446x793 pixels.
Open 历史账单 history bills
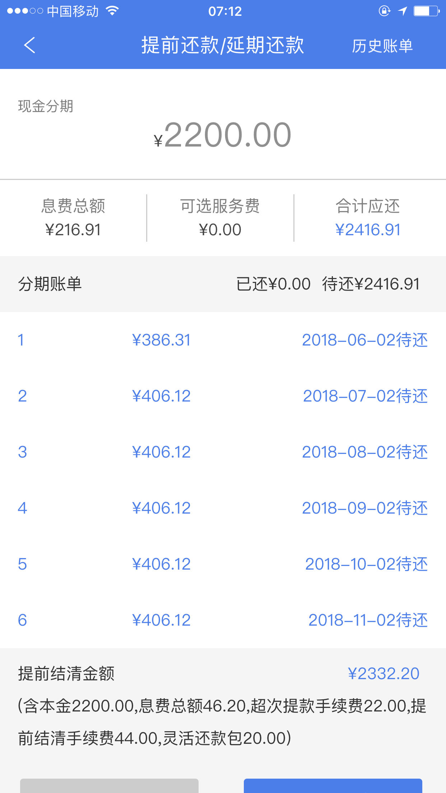coord(382,46)
